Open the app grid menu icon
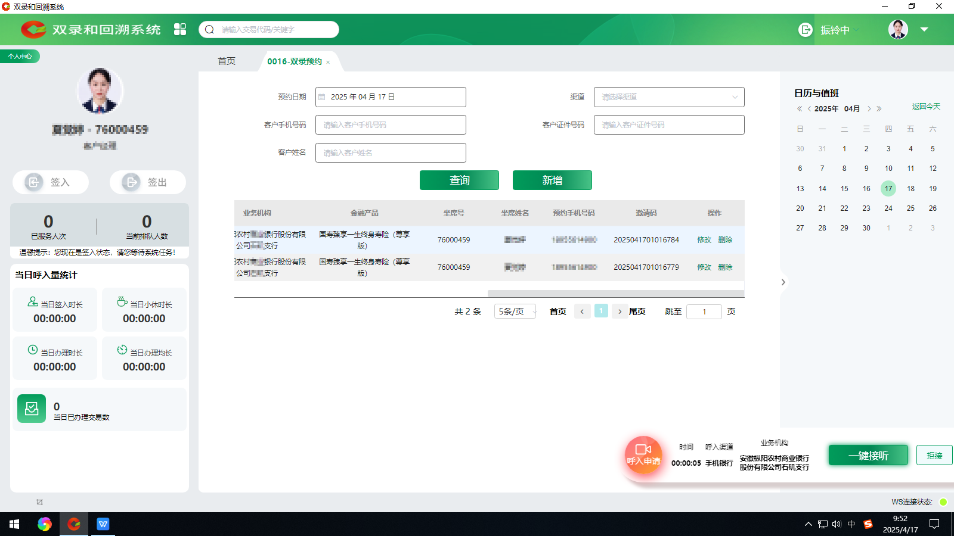Image resolution: width=954 pixels, height=536 pixels. pos(180,29)
